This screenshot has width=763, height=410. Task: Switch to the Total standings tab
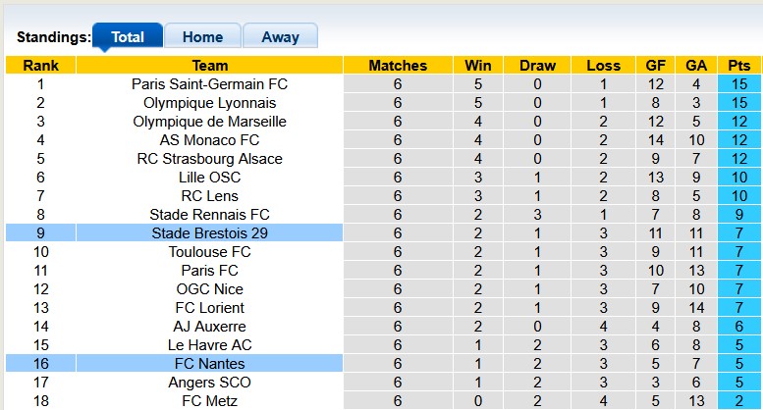[128, 37]
